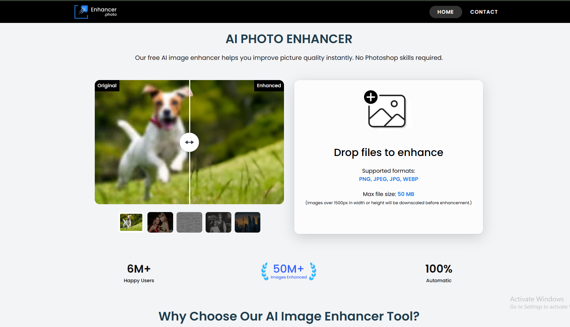This screenshot has width=570, height=327.
Task: Click the Drop files to enhance text
Action: (388, 153)
